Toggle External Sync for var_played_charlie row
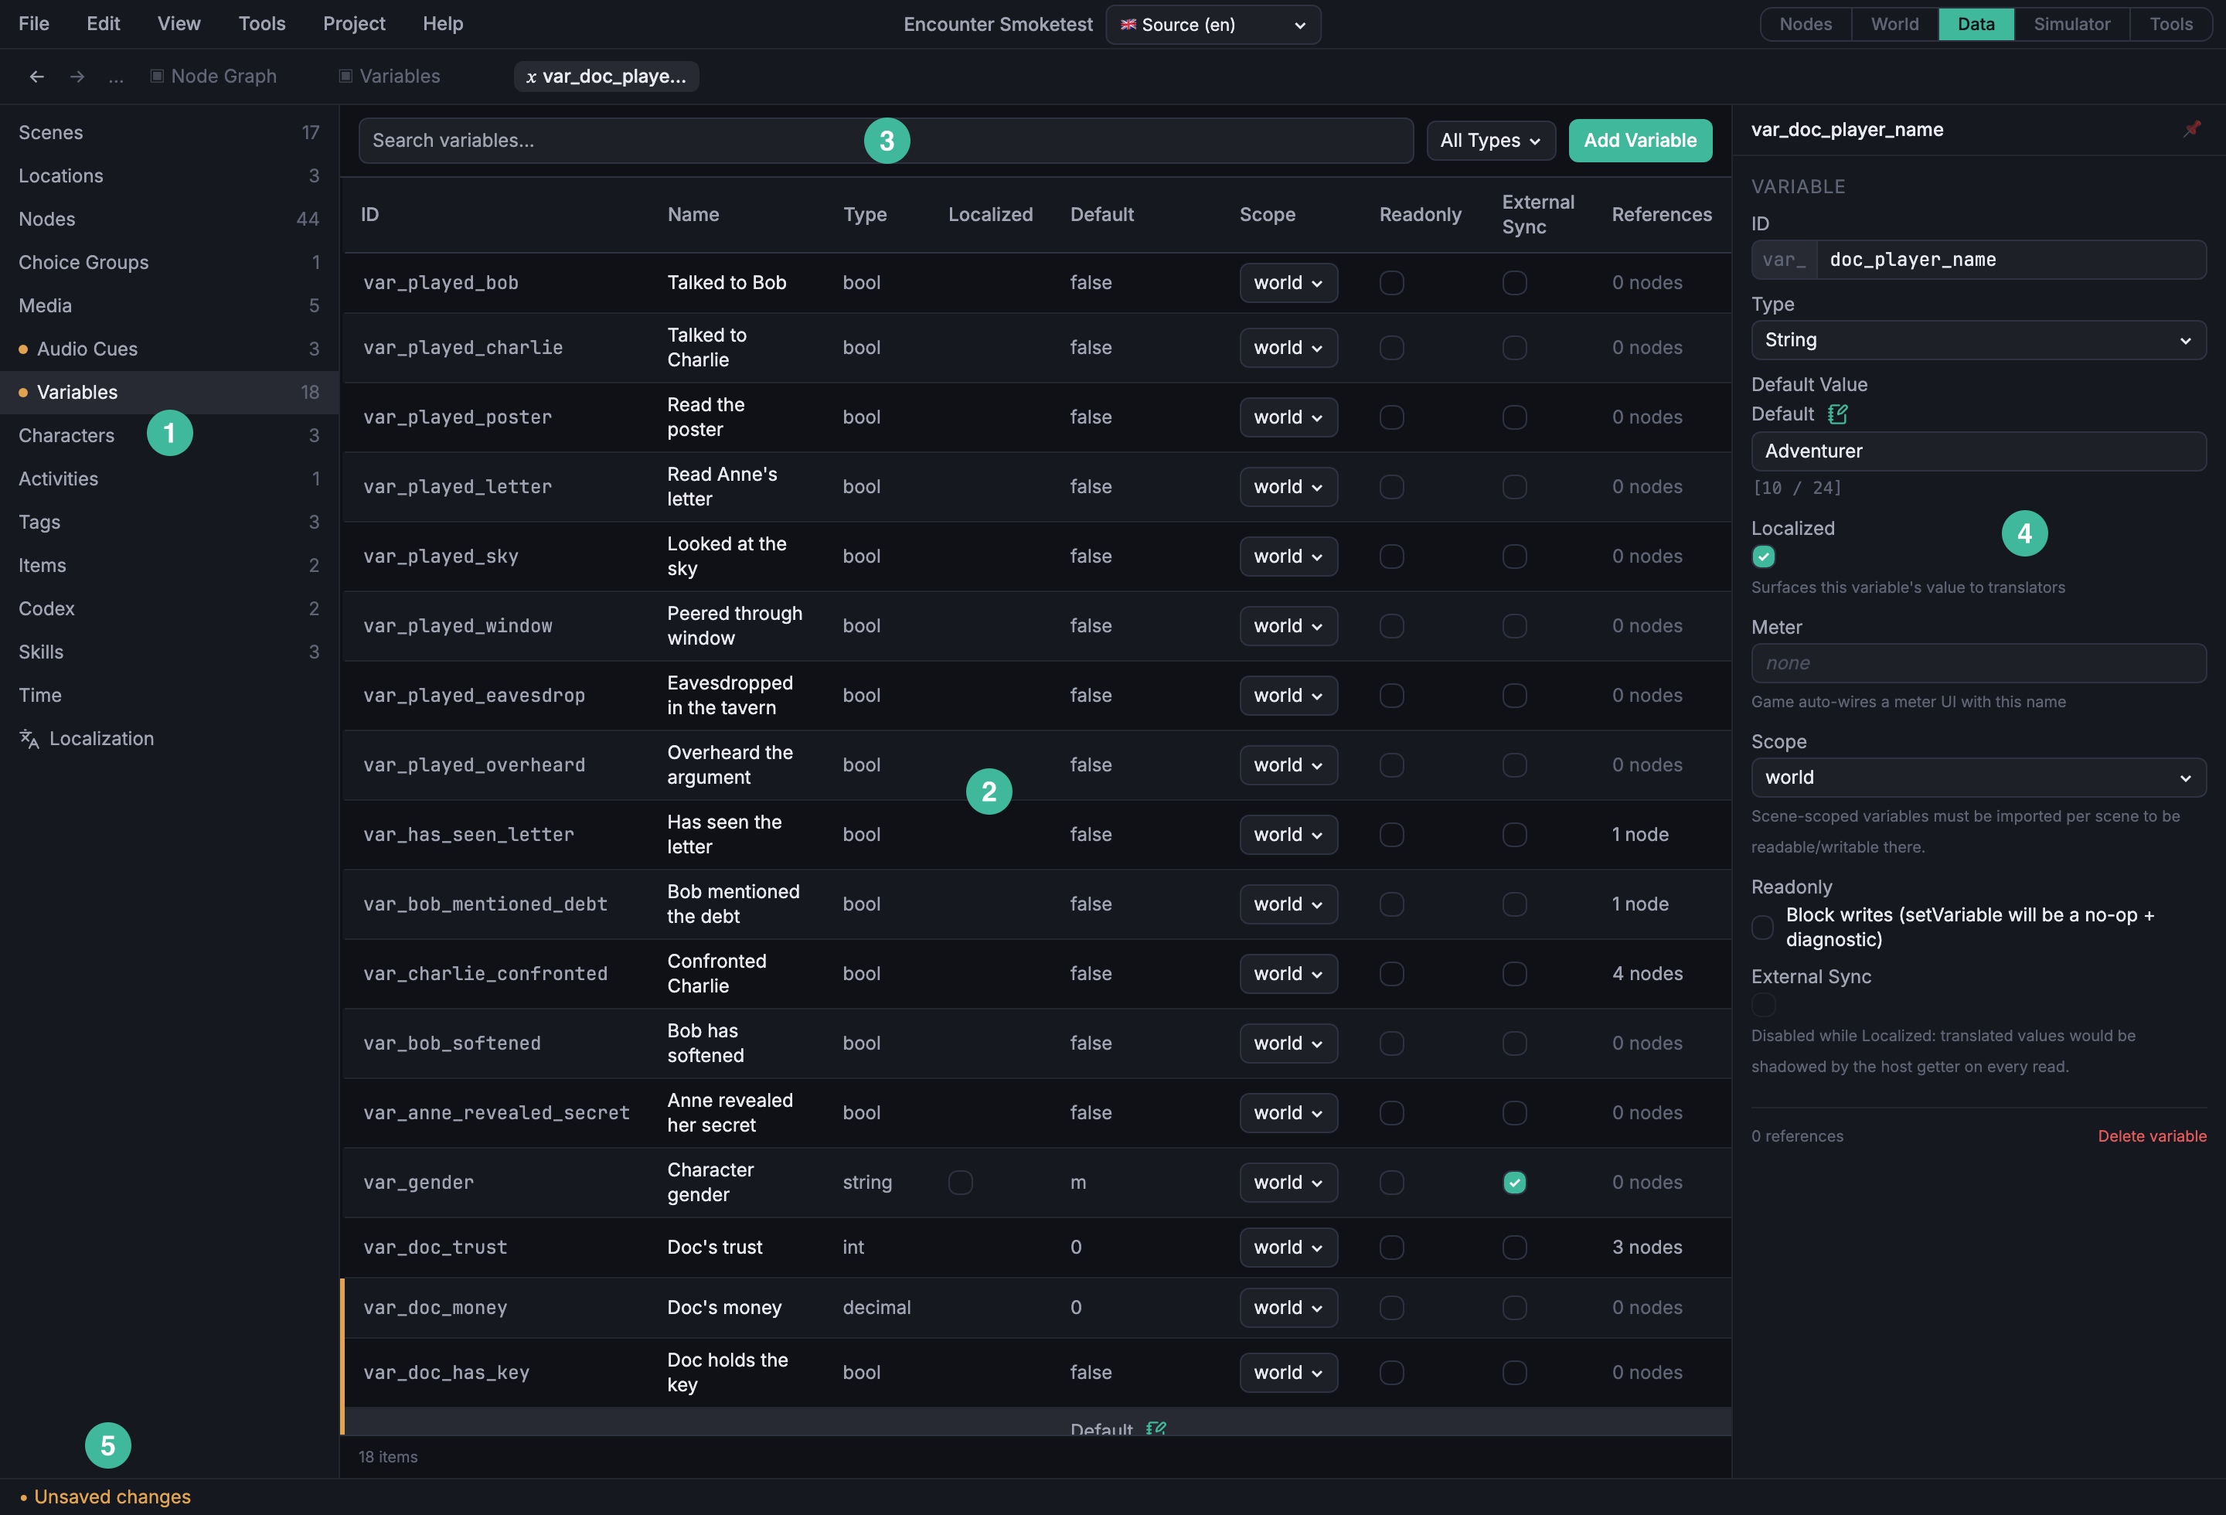The image size is (2226, 1515). (1514, 348)
